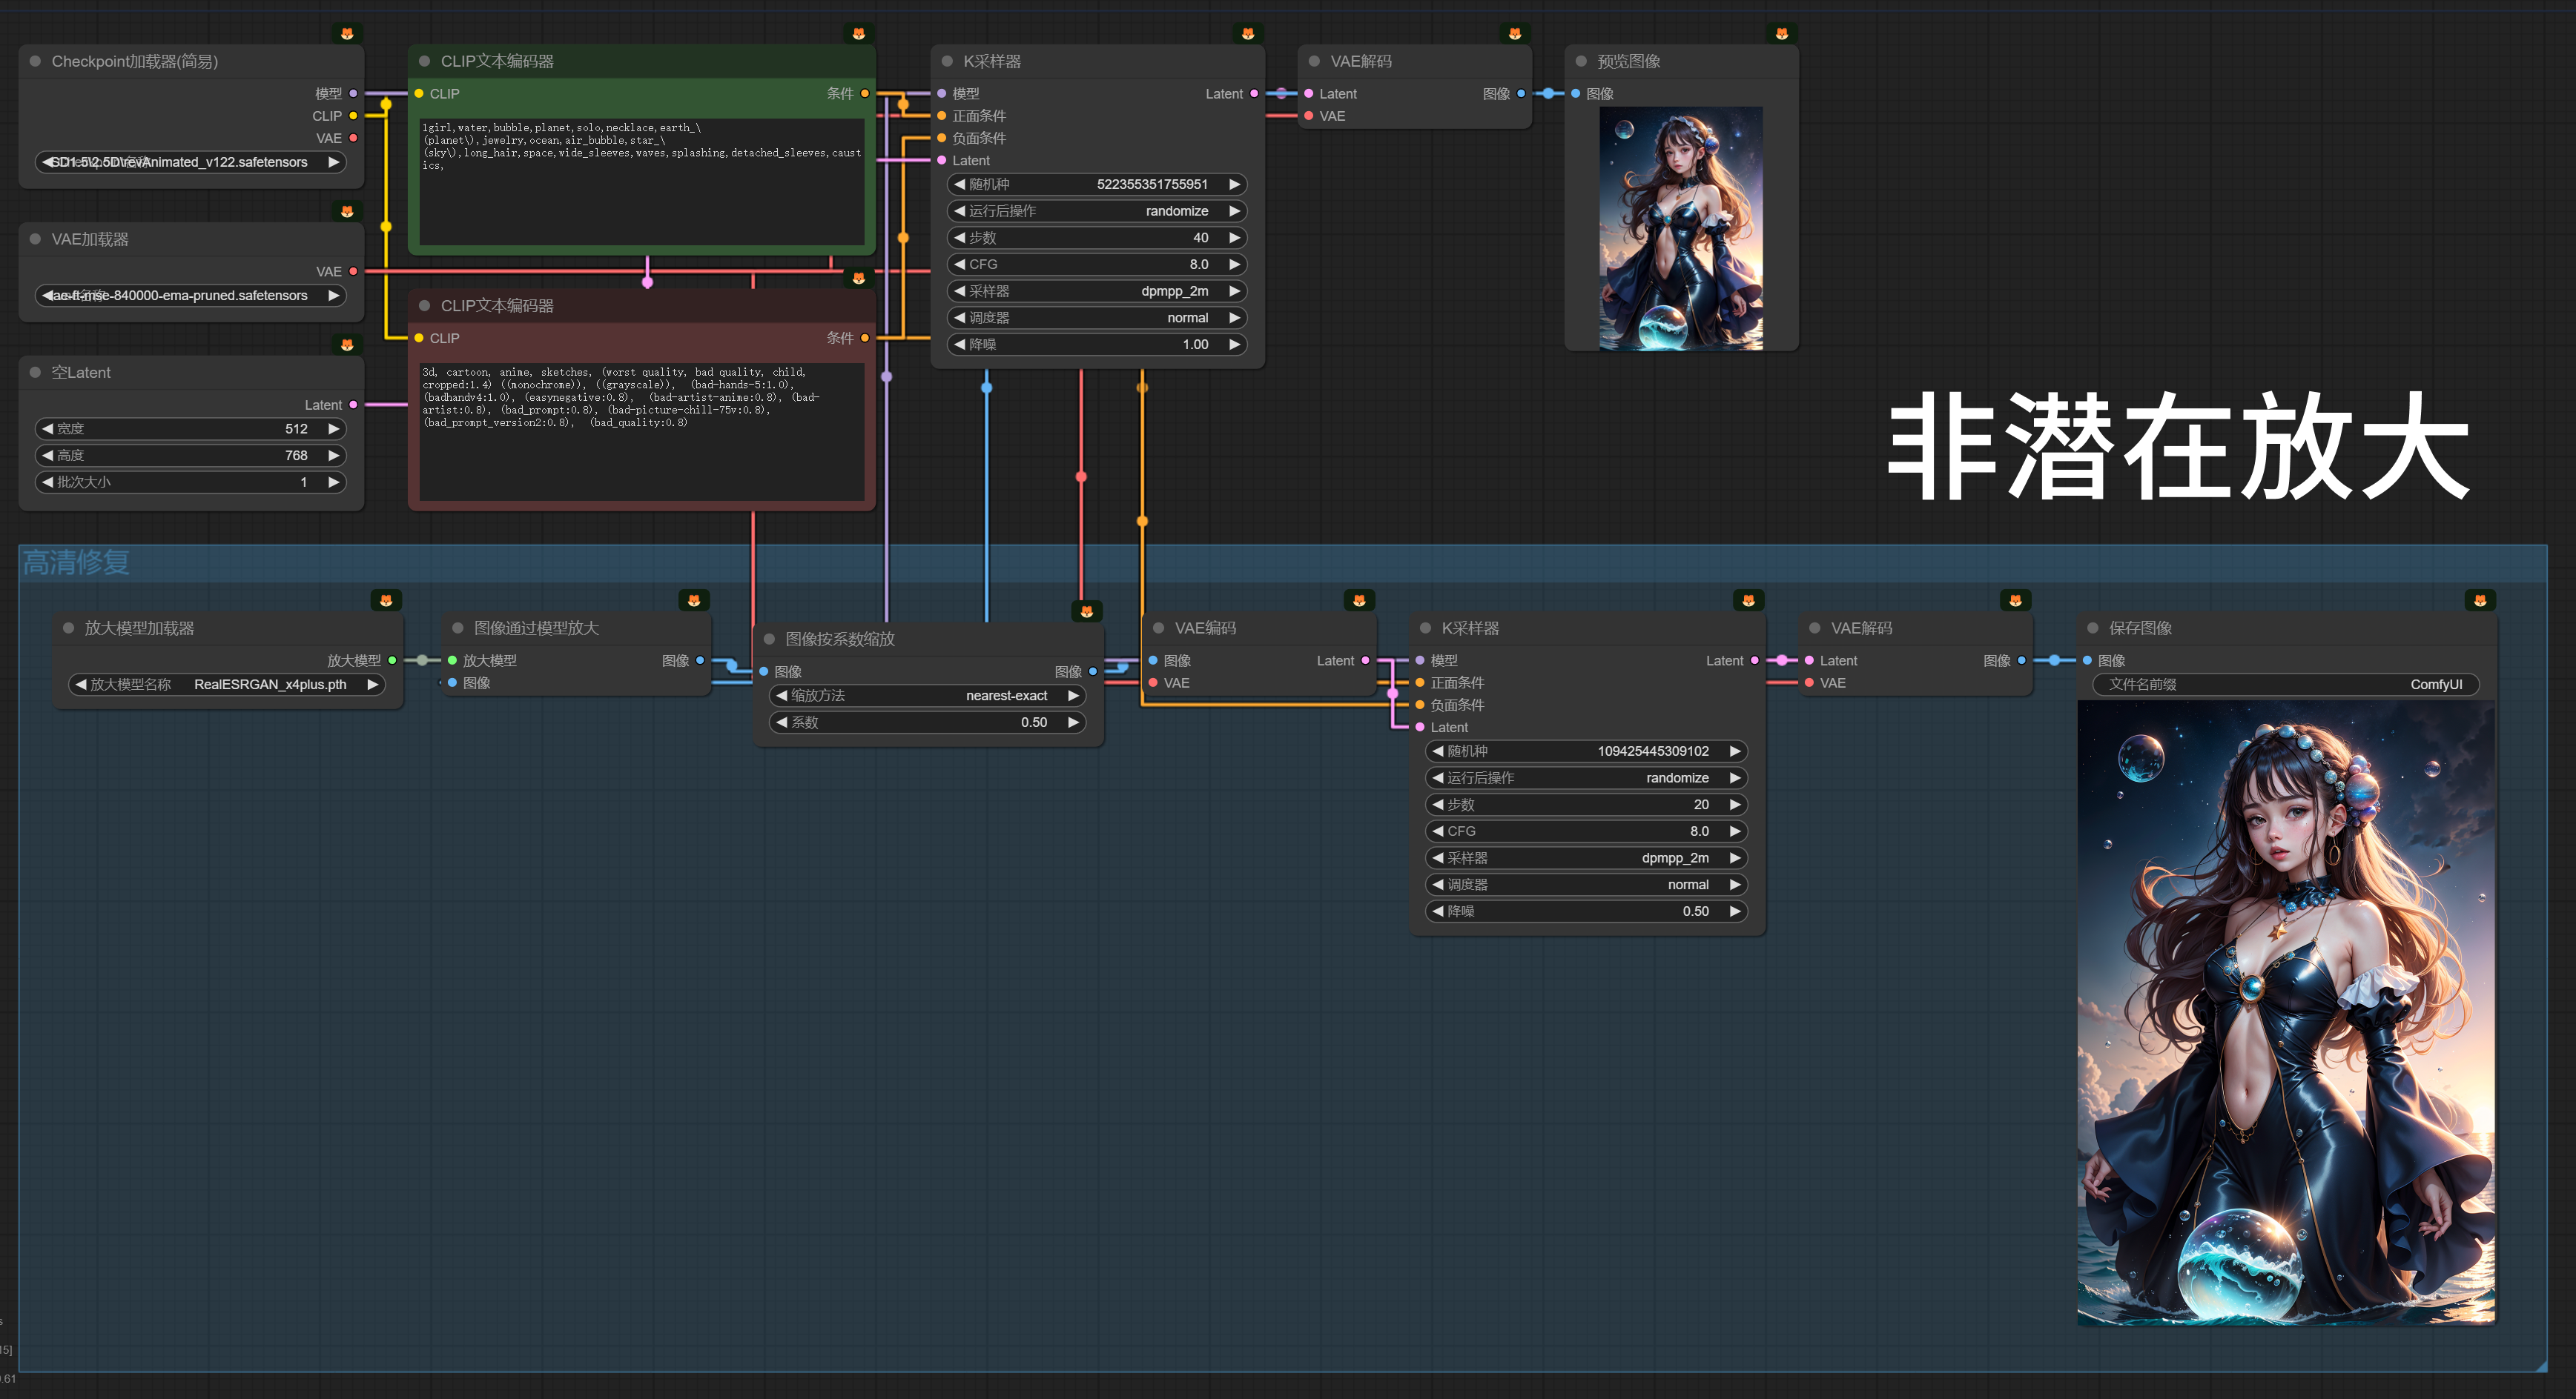
Task: Open 采样器 dpmpp_2m dropdown in 40-step sampler
Action: pos(1097,290)
